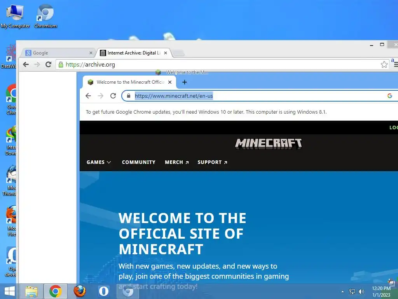Open Opera developer desktop shortcut
The width and height of the screenshot is (398, 299).
10,262
